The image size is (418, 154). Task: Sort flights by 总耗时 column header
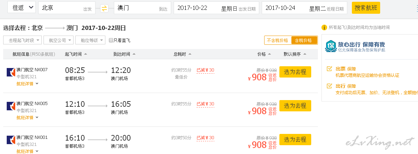pyautogui.click(x=182, y=54)
